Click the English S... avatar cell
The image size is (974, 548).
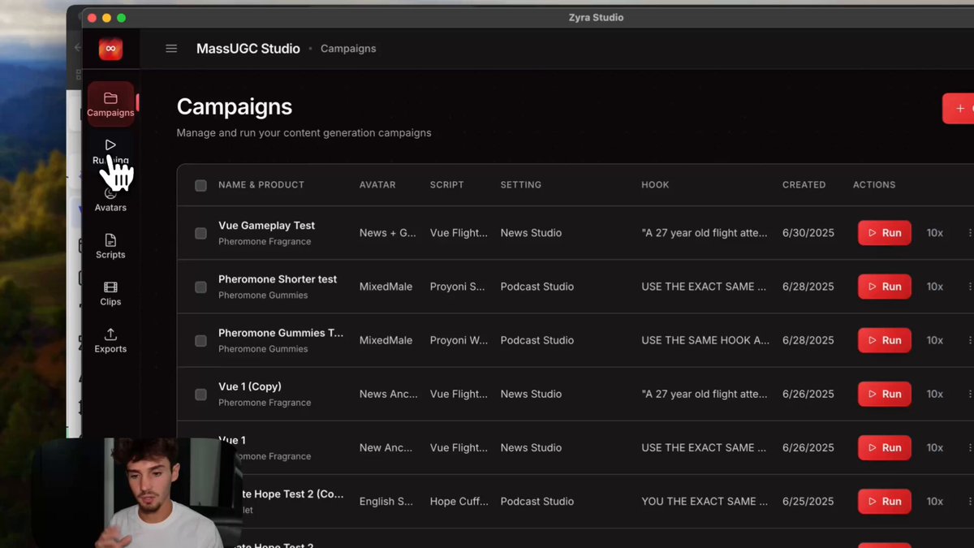[x=386, y=501]
